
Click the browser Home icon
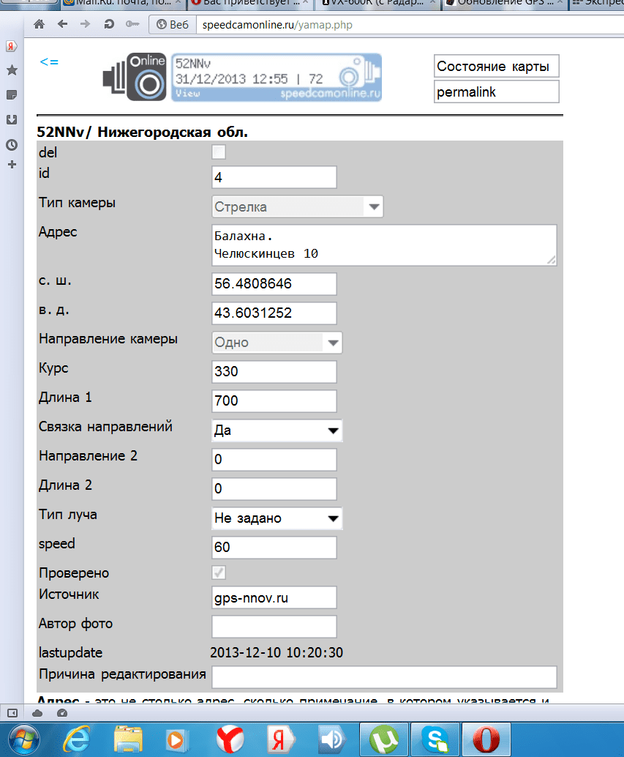39,24
